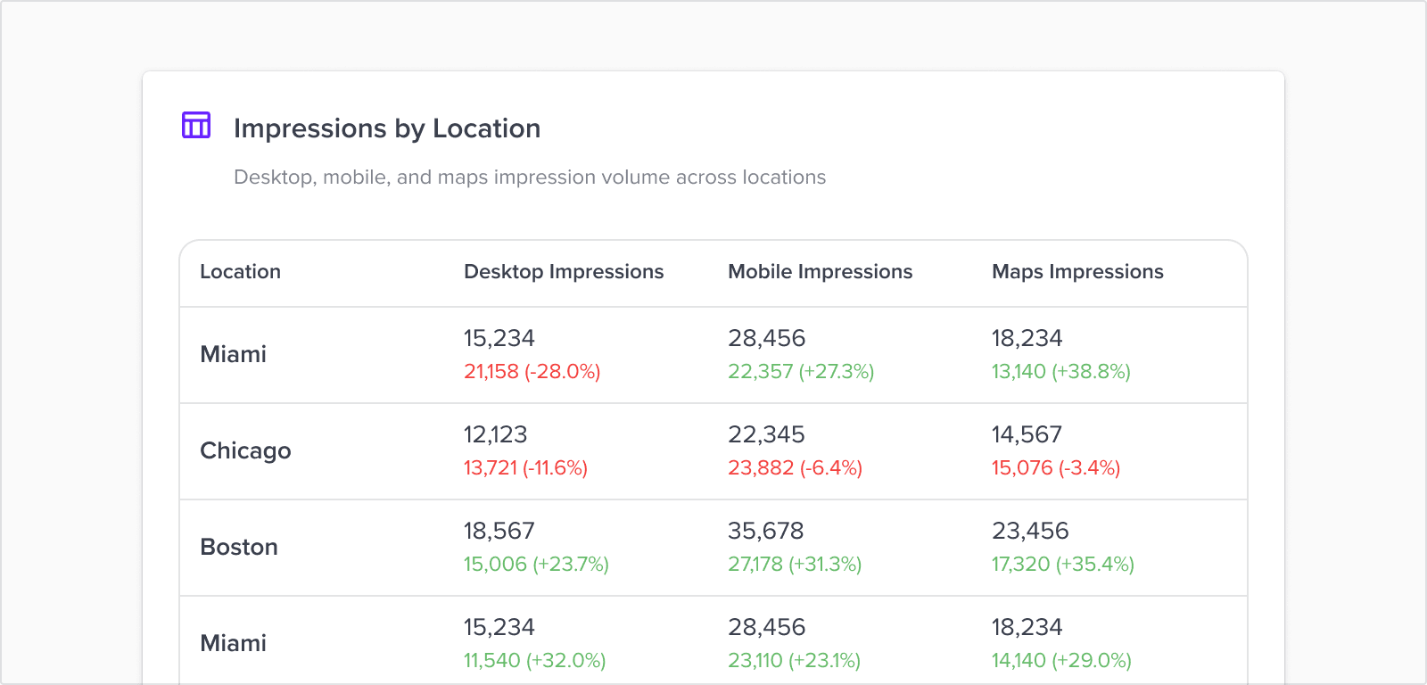Click the subtitle about desktop, mobile, and maps volume
The height and width of the screenshot is (685, 1427).
530,177
